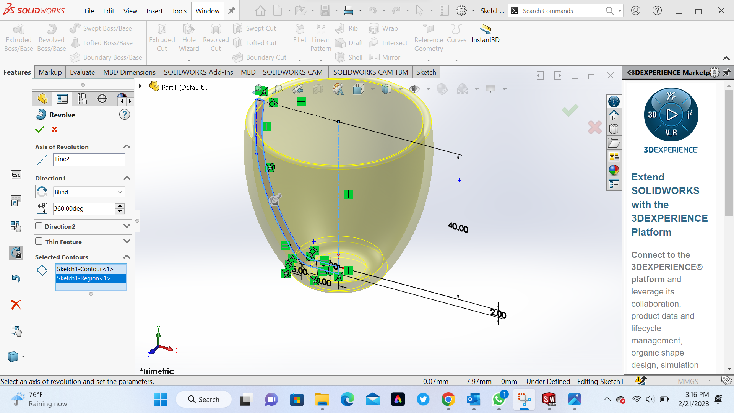Viewport: 734px width, 413px height.
Task: Open Revolve help question mark
Action: 125,114
